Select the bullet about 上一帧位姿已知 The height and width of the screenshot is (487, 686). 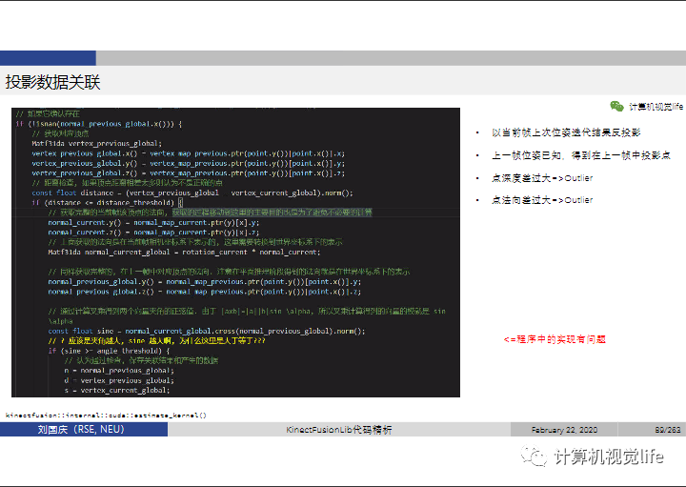click(581, 155)
